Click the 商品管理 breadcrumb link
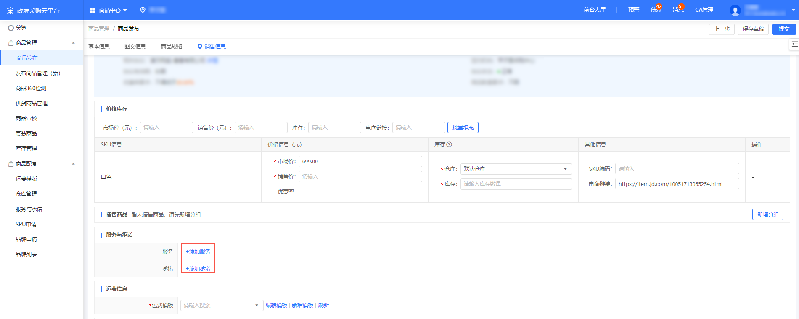The image size is (799, 319). (x=99, y=29)
